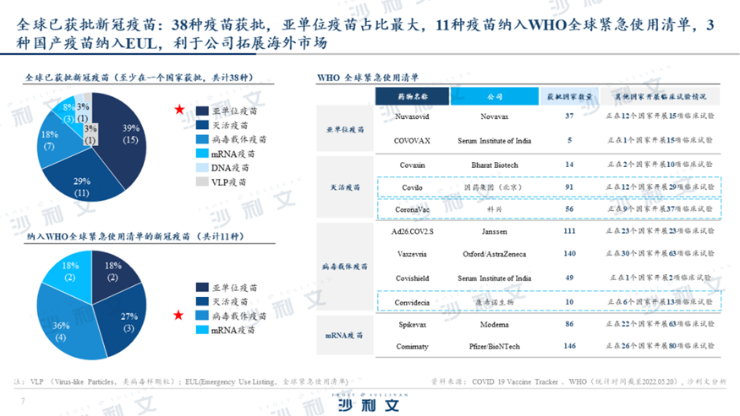
Task: Click the WHO 全球紧急使用清单 section heading
Action: pyautogui.click(x=368, y=78)
